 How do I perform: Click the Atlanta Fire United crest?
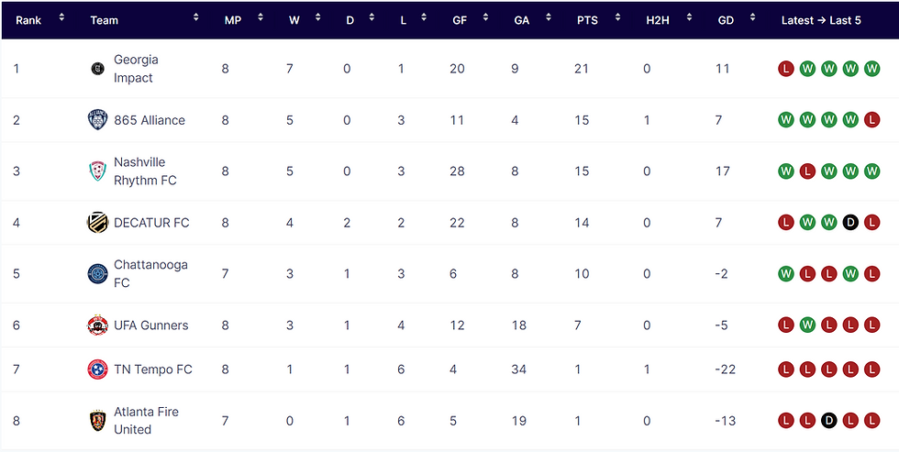pos(97,421)
